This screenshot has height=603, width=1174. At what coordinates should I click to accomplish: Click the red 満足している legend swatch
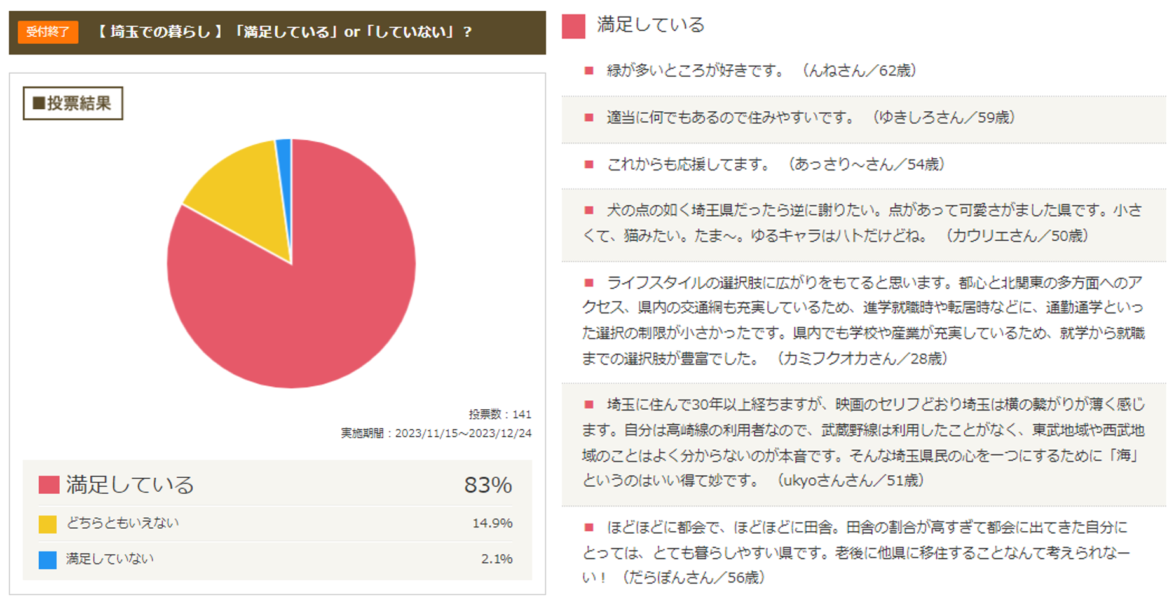[49, 485]
